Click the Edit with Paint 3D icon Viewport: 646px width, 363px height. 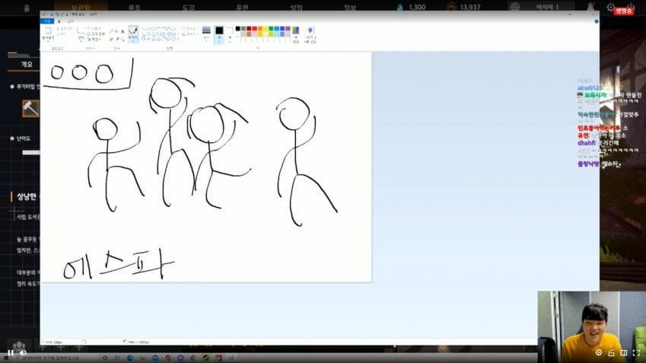pyautogui.click(x=310, y=31)
